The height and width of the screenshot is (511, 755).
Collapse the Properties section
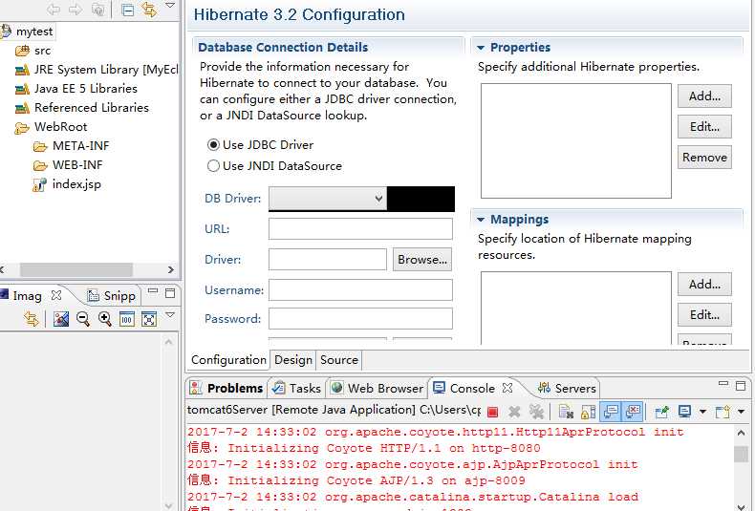(481, 48)
